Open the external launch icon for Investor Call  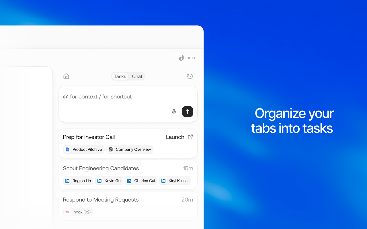point(190,137)
